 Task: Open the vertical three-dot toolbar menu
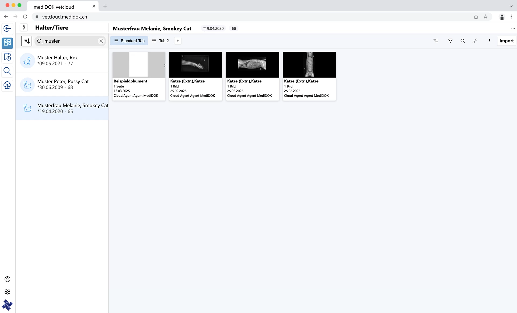(x=489, y=41)
